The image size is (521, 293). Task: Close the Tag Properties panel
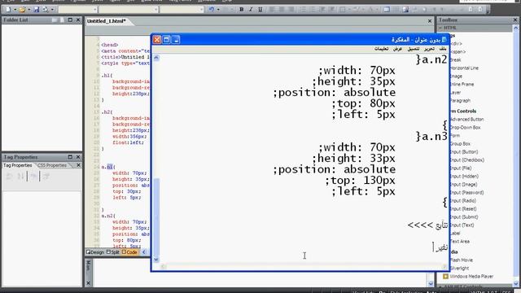(78, 157)
